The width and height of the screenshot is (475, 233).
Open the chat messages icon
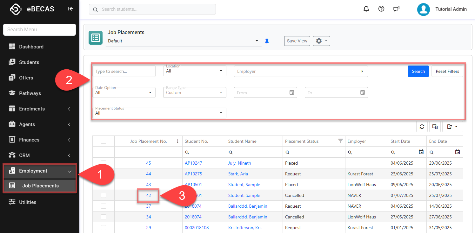(396, 9)
